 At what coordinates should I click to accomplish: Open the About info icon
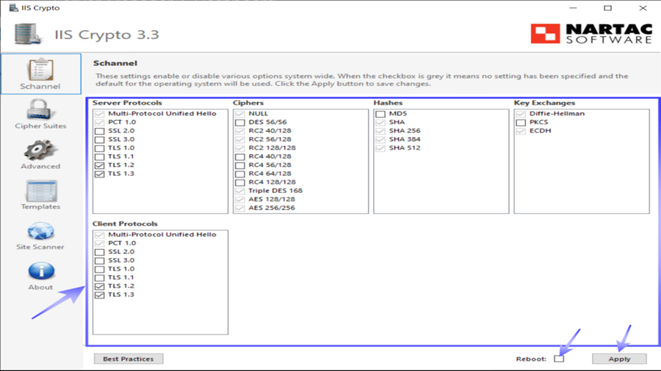click(41, 271)
